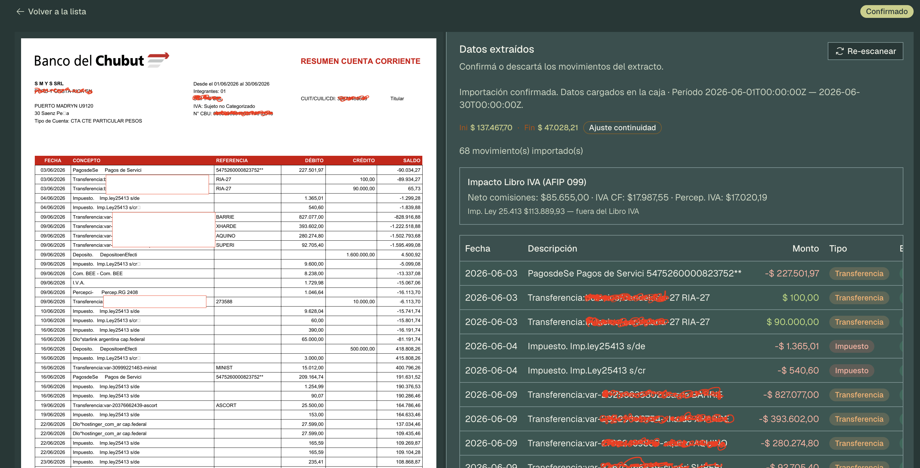The image size is (920, 468).
Task: Click the Neto comisiones: $85.655,00 line
Action: point(617,197)
